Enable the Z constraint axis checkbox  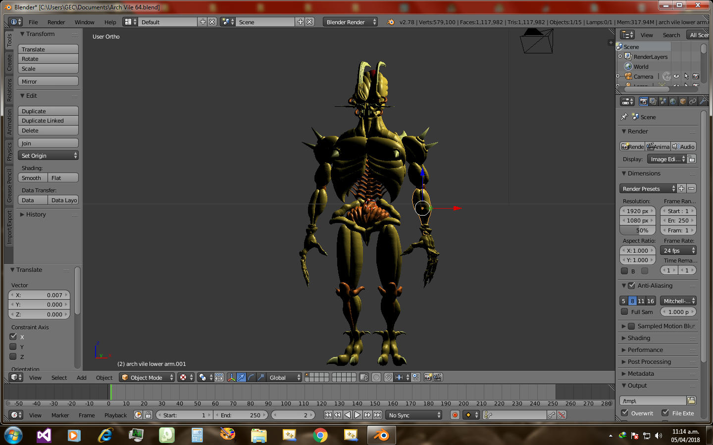[13, 356]
